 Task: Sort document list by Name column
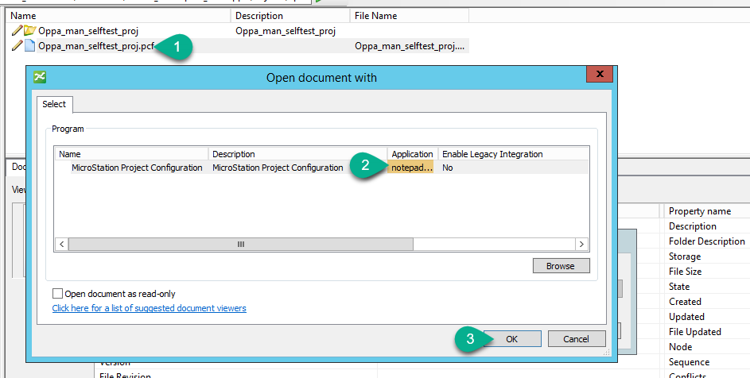click(118, 16)
